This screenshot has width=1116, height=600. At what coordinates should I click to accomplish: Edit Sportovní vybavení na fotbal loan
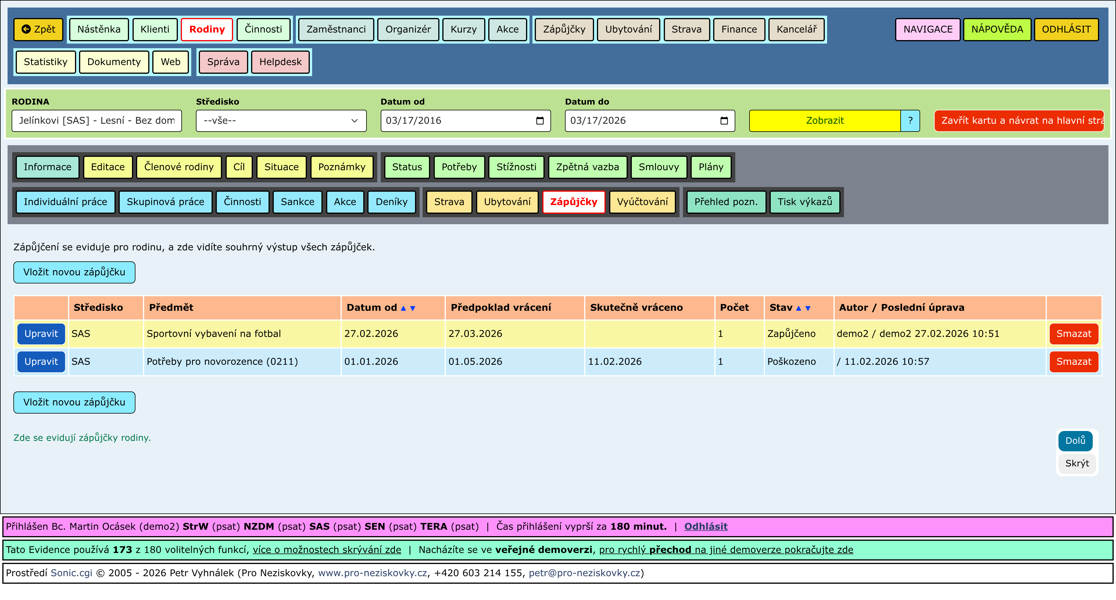click(x=41, y=334)
